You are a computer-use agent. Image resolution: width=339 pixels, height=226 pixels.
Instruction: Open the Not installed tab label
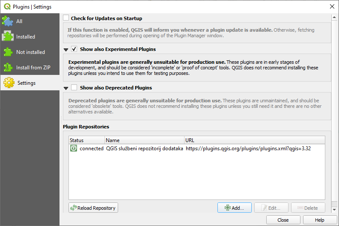click(30, 52)
